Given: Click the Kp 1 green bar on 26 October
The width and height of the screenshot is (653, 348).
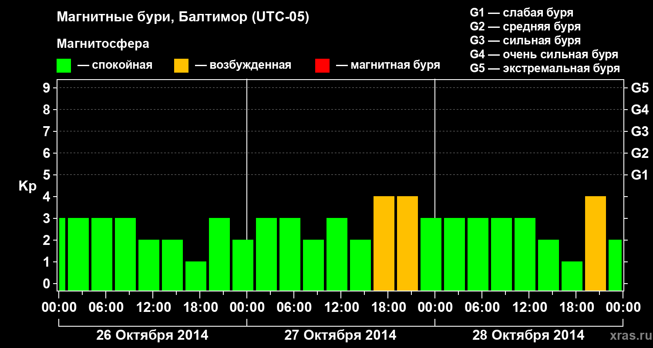Looking at the screenshot, I should [x=196, y=276].
